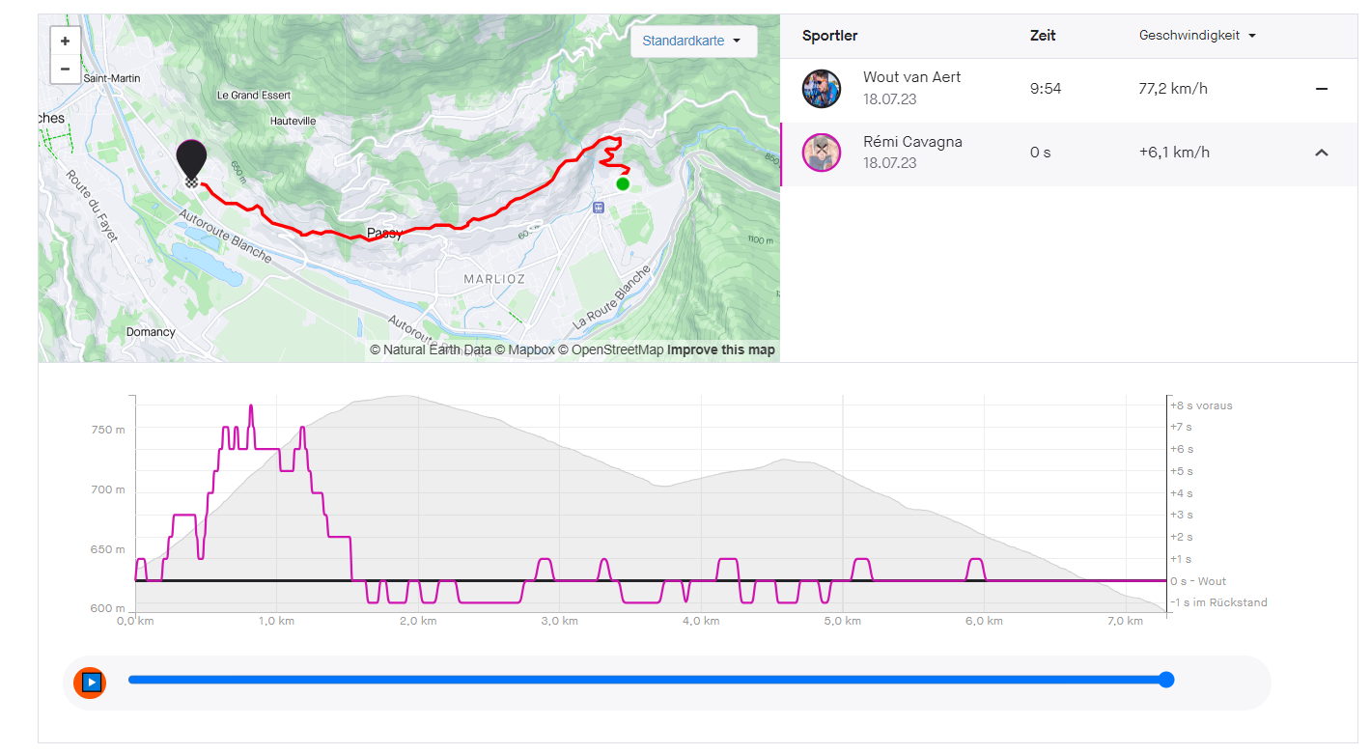Select the Wout van Aert name
Viewport: 1370px width, 754px height.
911,77
